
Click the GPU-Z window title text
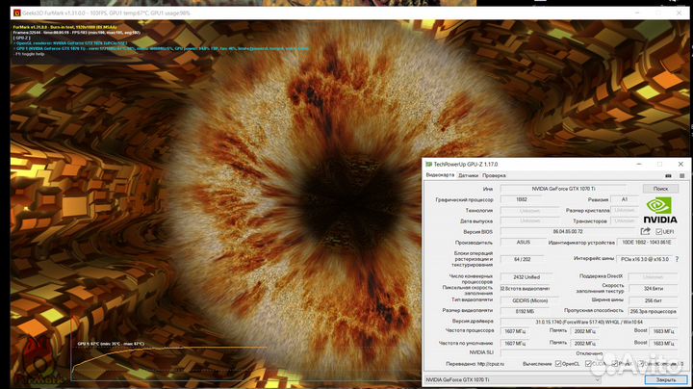click(x=466, y=164)
